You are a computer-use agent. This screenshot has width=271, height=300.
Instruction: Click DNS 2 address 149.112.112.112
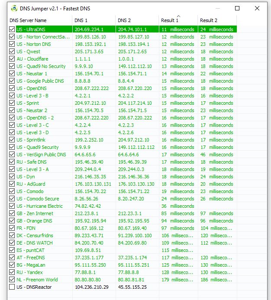tap(136, 147)
